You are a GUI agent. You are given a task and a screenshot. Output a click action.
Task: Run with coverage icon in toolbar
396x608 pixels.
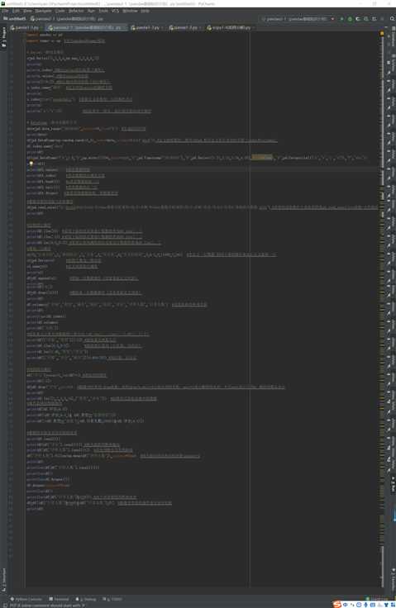tap(358, 19)
